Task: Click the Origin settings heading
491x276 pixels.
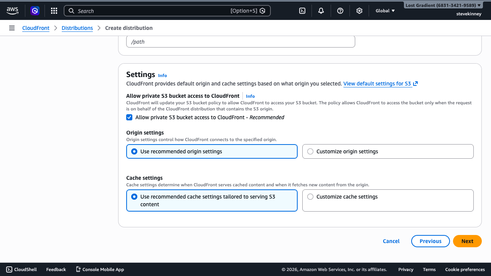Action: coord(145,133)
